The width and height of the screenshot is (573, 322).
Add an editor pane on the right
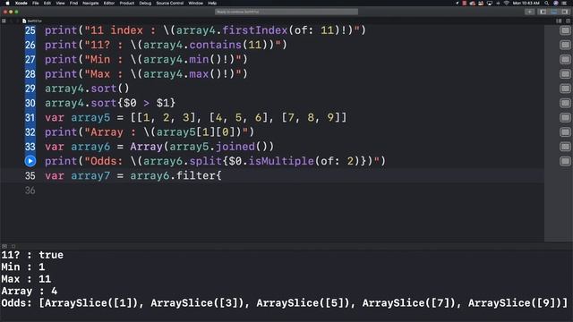(568, 21)
